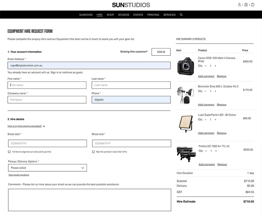Open View studio locations link

click(x=19, y=175)
